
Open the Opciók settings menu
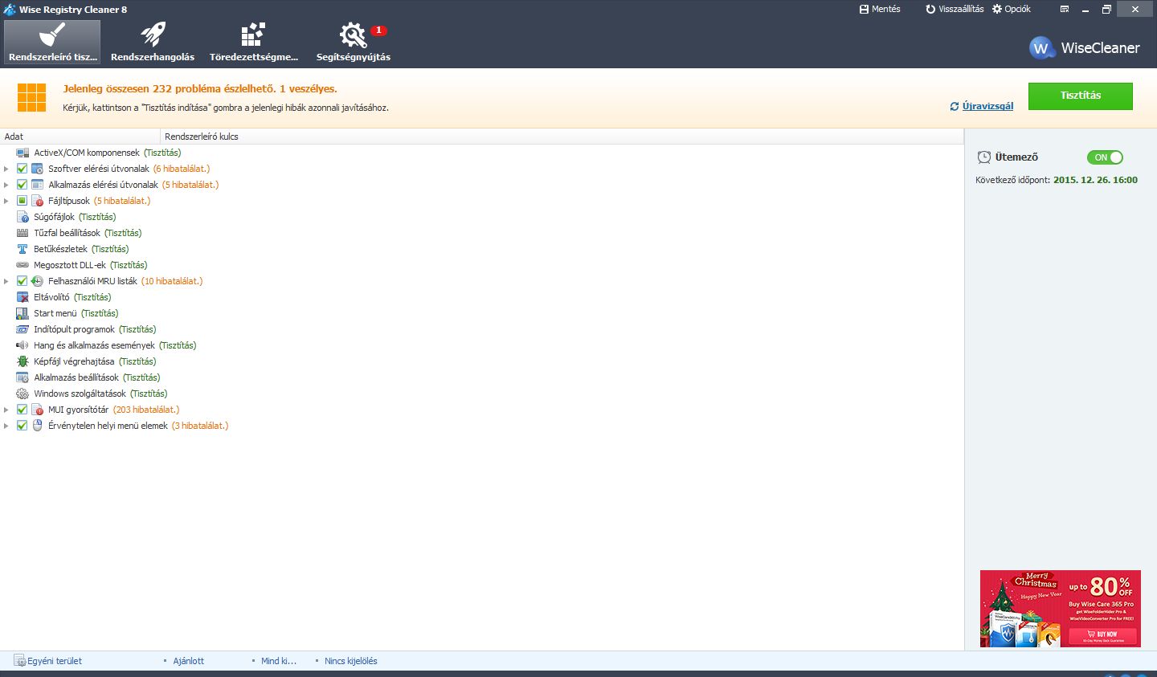coord(1012,9)
